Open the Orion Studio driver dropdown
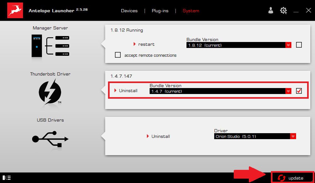This screenshot has width=315, height=183. (x=293, y=136)
